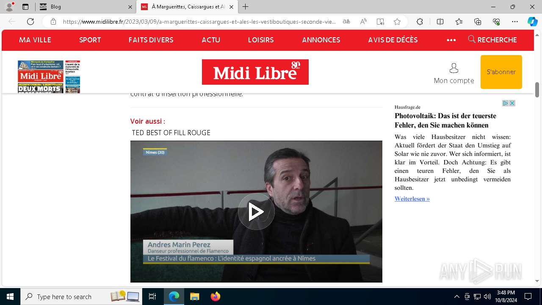Activate Read aloud icon
The image size is (542, 305).
tap(363, 22)
